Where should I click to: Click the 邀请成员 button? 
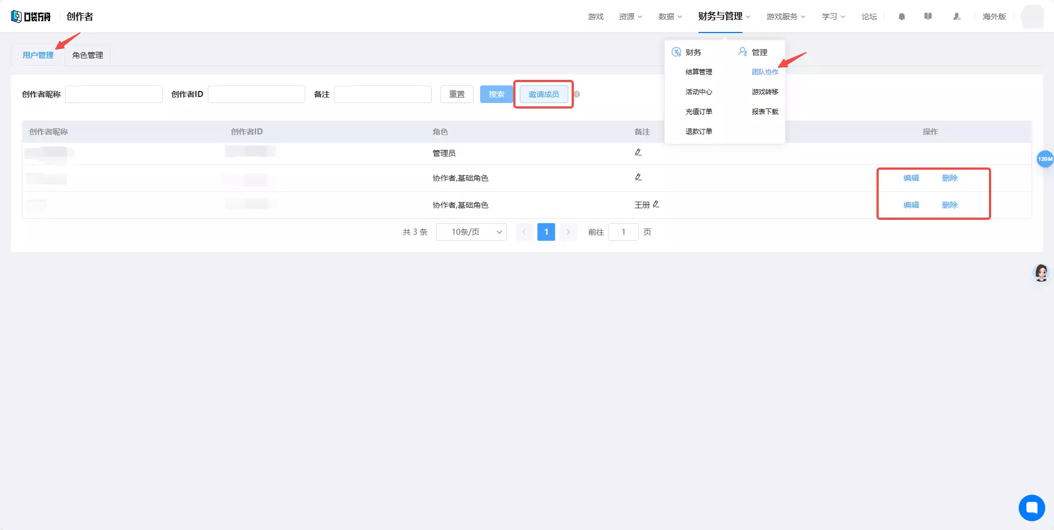544,94
